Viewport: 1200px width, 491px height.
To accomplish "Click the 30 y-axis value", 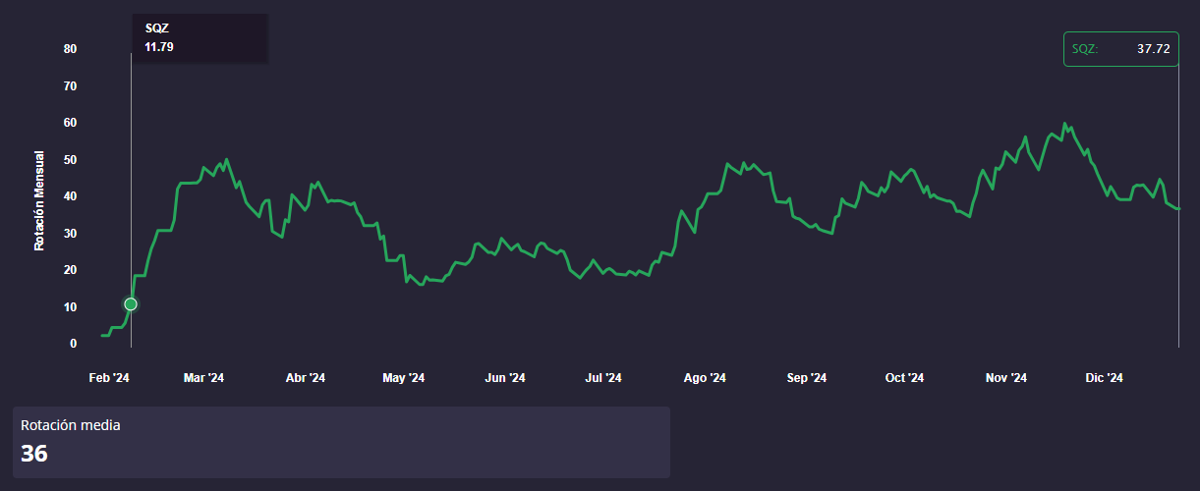I will click(x=71, y=234).
